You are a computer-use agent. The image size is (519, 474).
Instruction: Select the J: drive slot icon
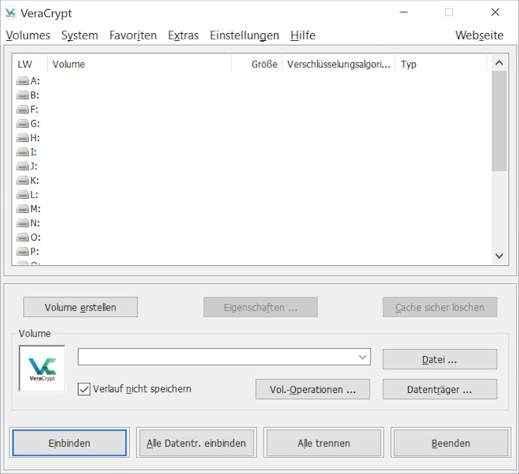pos(22,167)
